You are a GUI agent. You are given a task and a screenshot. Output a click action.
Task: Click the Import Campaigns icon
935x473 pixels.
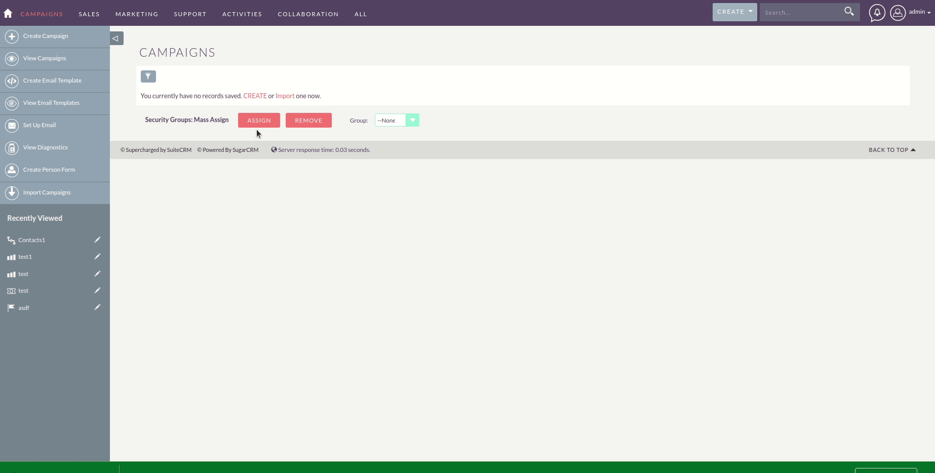pyautogui.click(x=11, y=192)
